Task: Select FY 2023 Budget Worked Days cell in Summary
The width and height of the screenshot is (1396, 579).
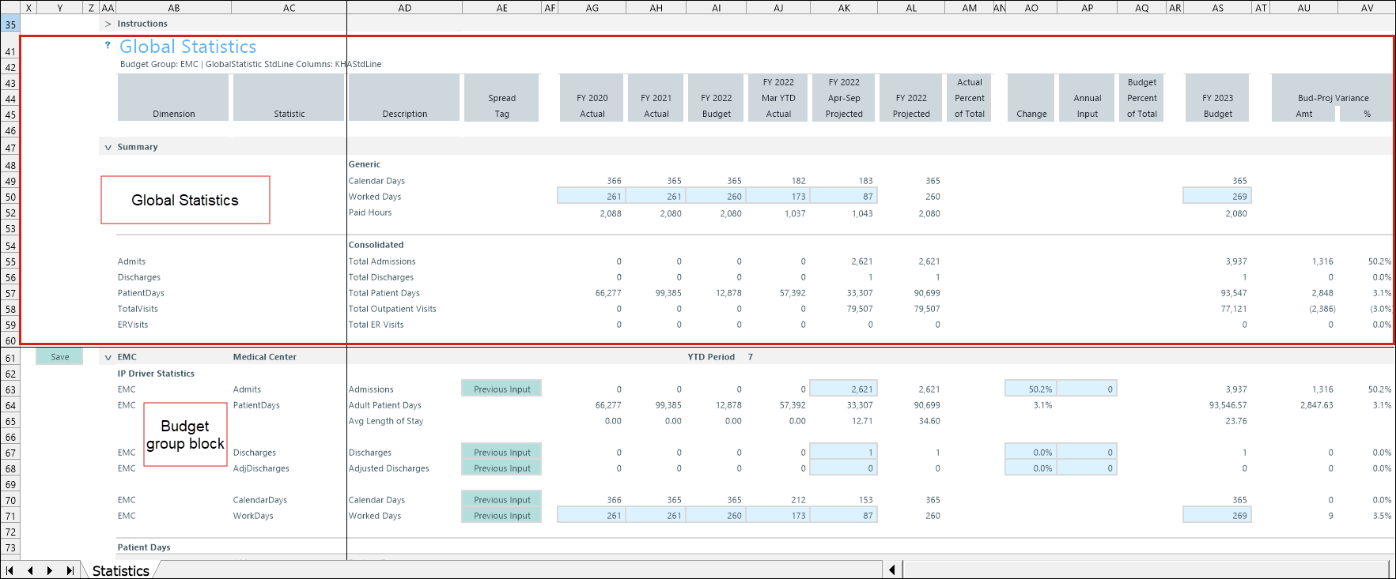Action: point(1216,196)
